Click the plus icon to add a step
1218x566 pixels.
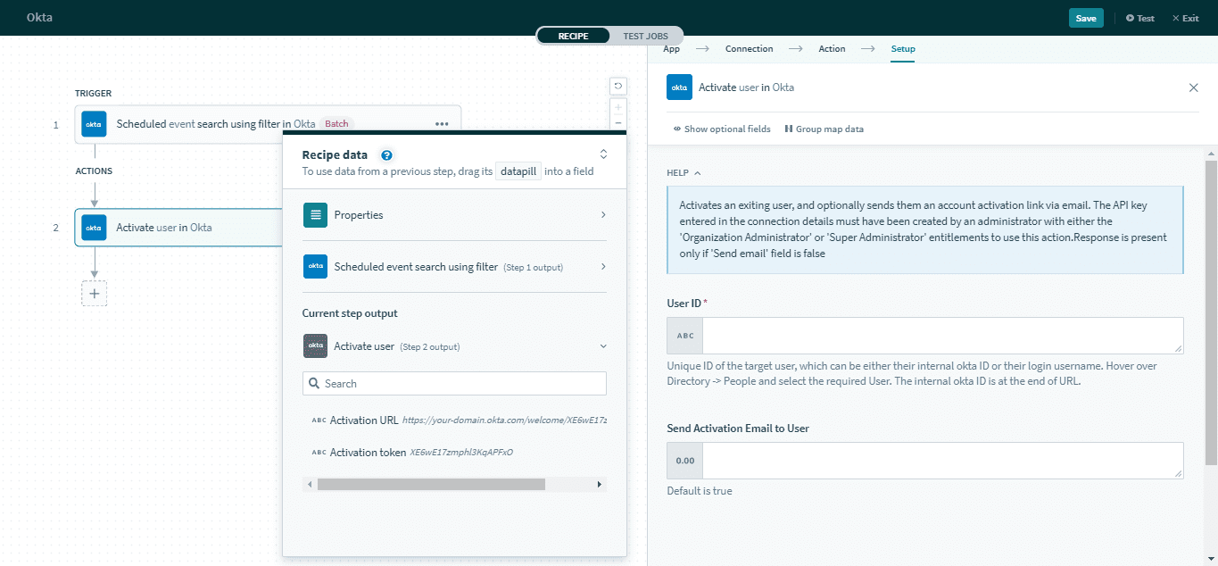(x=94, y=294)
